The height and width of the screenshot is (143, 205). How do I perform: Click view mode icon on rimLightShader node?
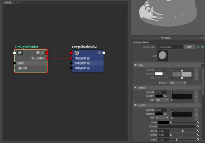[43, 53]
